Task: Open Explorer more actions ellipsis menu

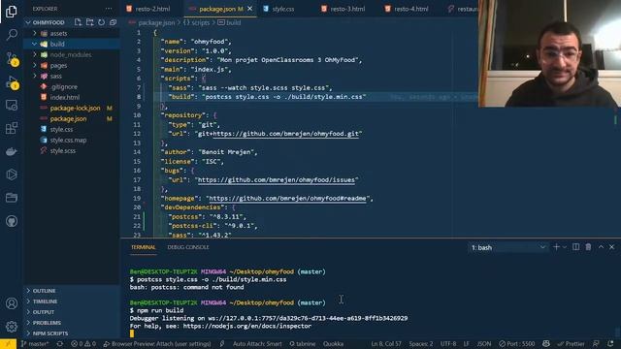Action: tap(109, 9)
